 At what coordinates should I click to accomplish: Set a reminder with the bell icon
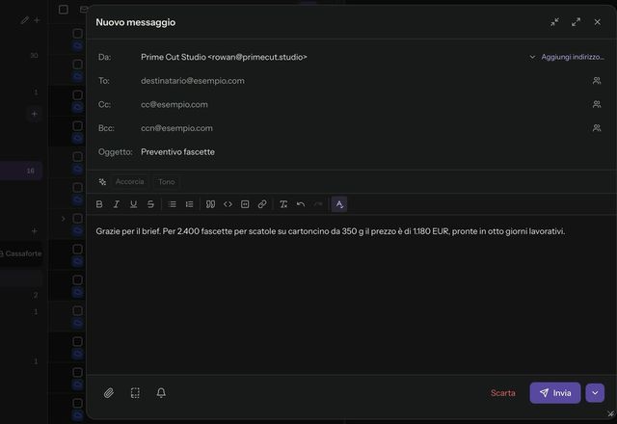(x=161, y=393)
